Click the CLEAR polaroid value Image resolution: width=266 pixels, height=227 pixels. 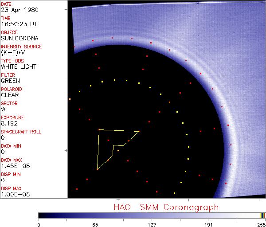[x=10, y=95]
